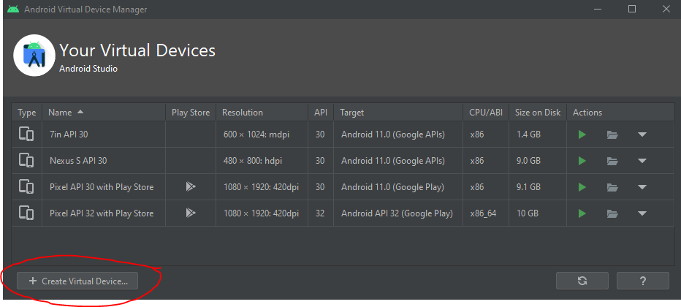This screenshot has height=307, width=681.
Task: Sort by Play Store column header
Action: click(191, 113)
